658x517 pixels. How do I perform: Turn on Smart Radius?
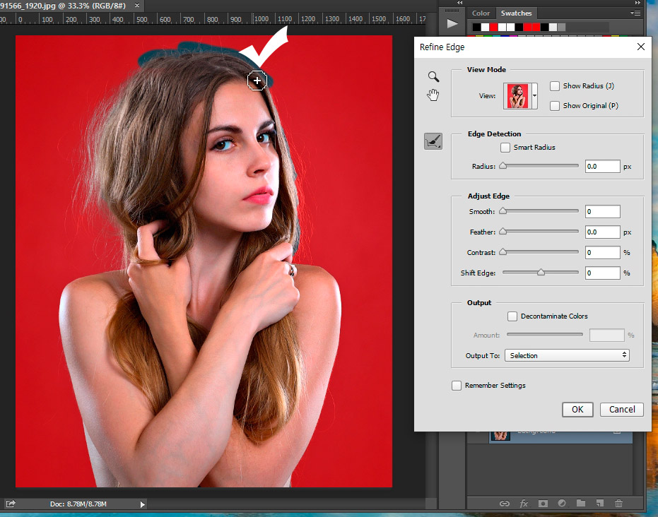pyautogui.click(x=505, y=148)
